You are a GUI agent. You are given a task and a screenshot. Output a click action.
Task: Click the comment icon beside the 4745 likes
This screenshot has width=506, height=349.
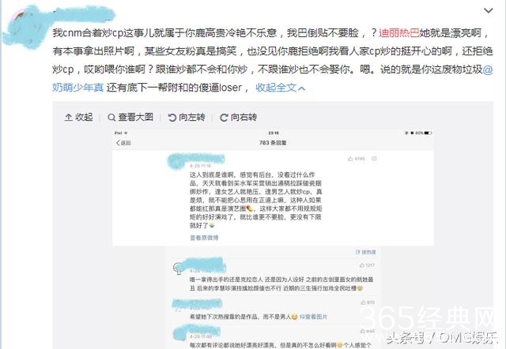374,159
